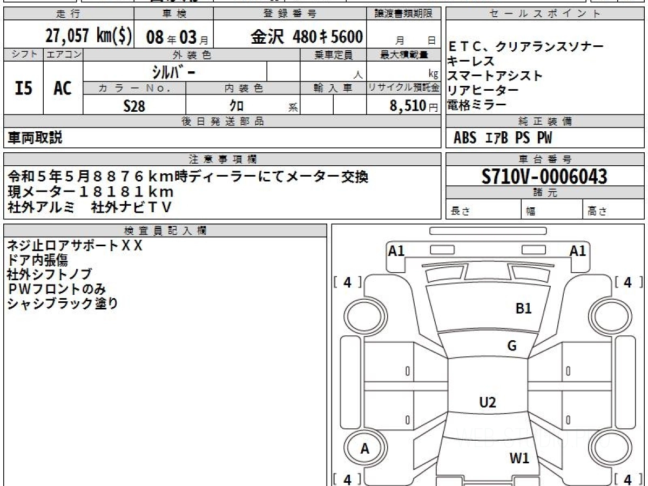
Task: Click the 現メーター18181km line
Action: [x=91, y=192]
